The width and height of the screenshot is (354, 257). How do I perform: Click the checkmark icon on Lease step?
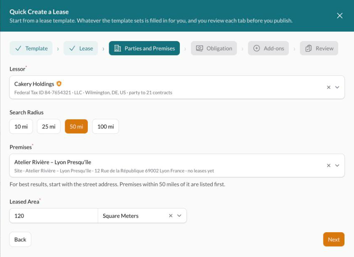point(72,48)
